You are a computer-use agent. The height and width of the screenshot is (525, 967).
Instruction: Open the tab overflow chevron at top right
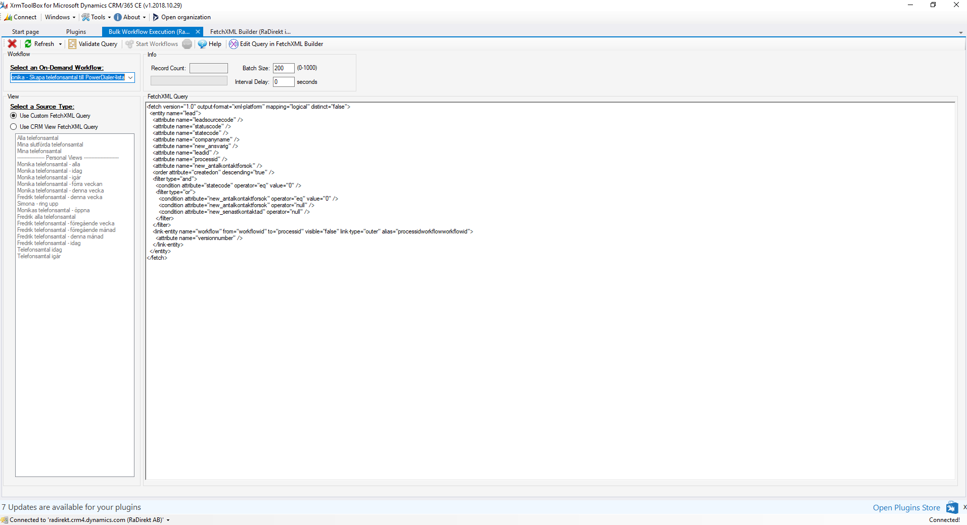[x=960, y=31]
